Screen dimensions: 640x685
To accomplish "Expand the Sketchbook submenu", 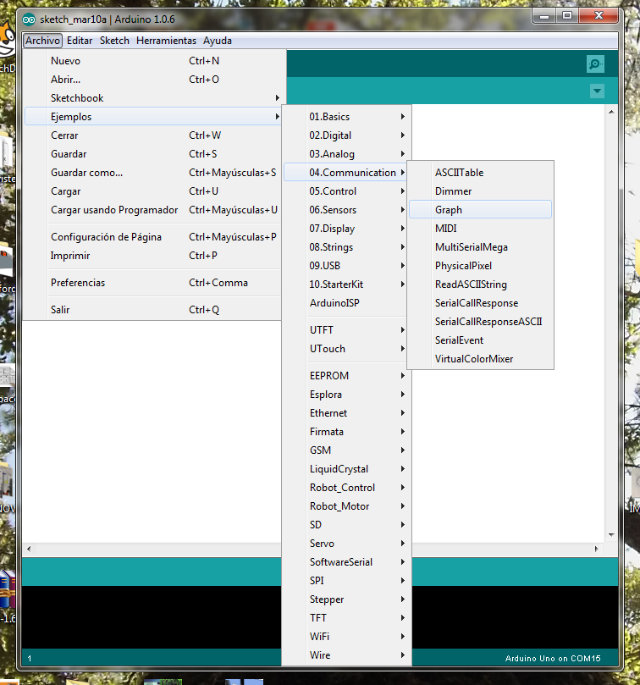I will [x=152, y=98].
